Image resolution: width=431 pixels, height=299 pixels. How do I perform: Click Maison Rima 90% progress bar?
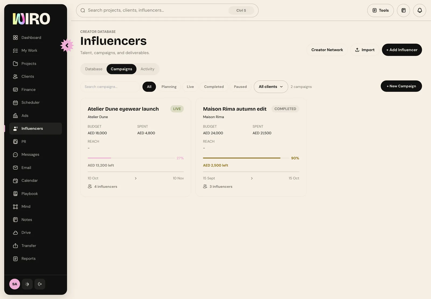tap(246, 158)
